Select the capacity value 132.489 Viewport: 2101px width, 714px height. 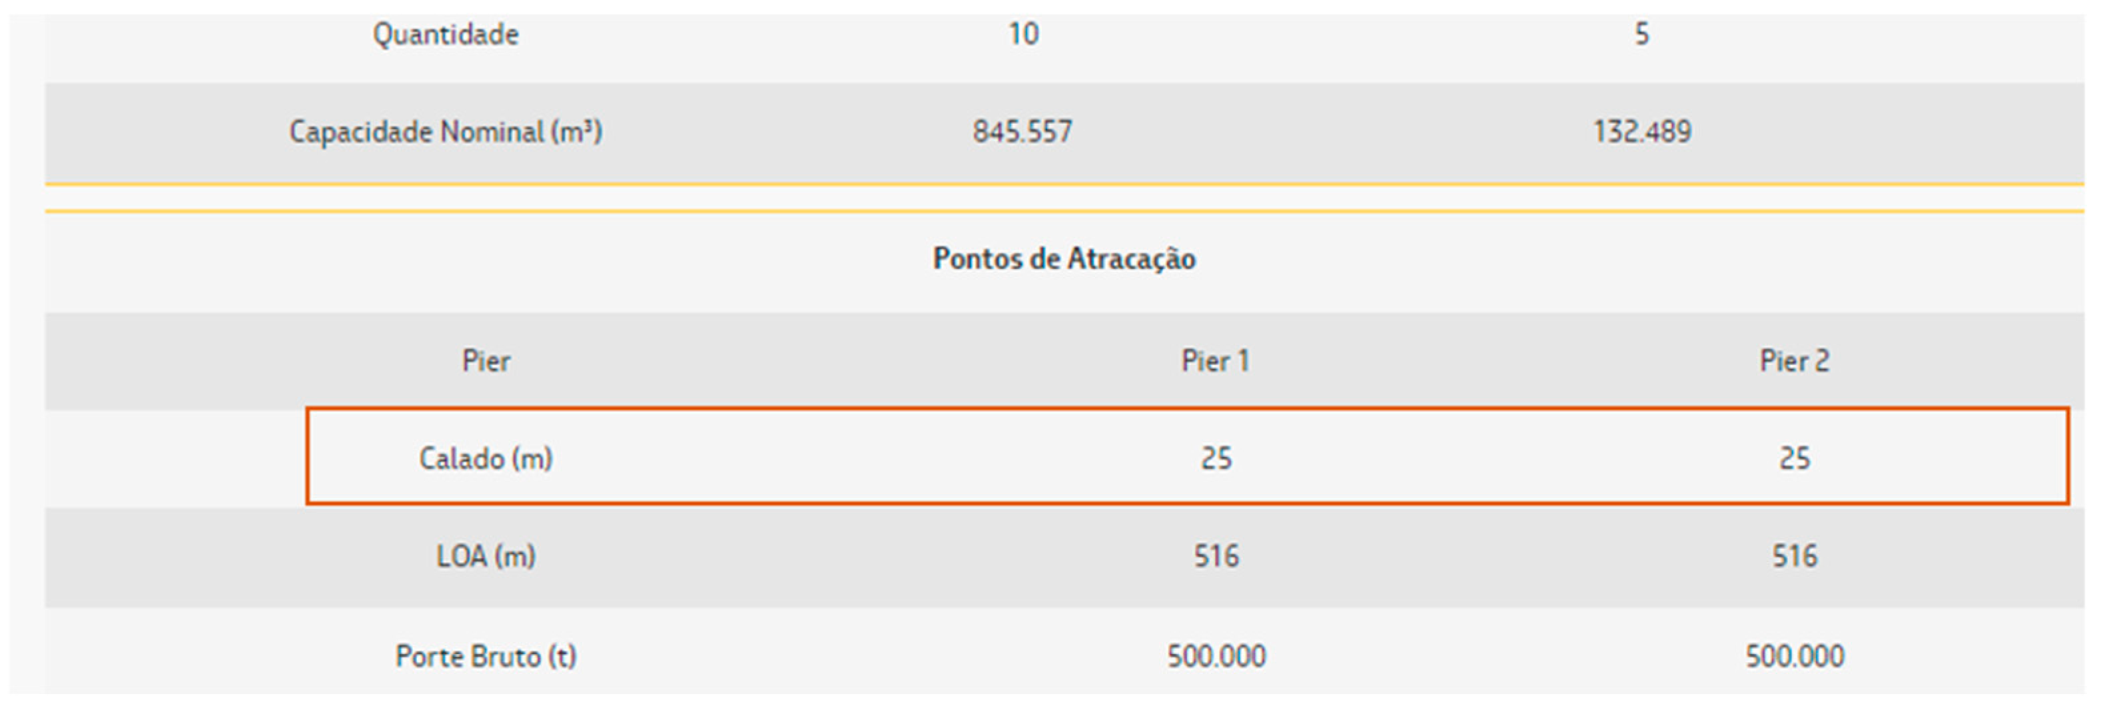point(1642,132)
